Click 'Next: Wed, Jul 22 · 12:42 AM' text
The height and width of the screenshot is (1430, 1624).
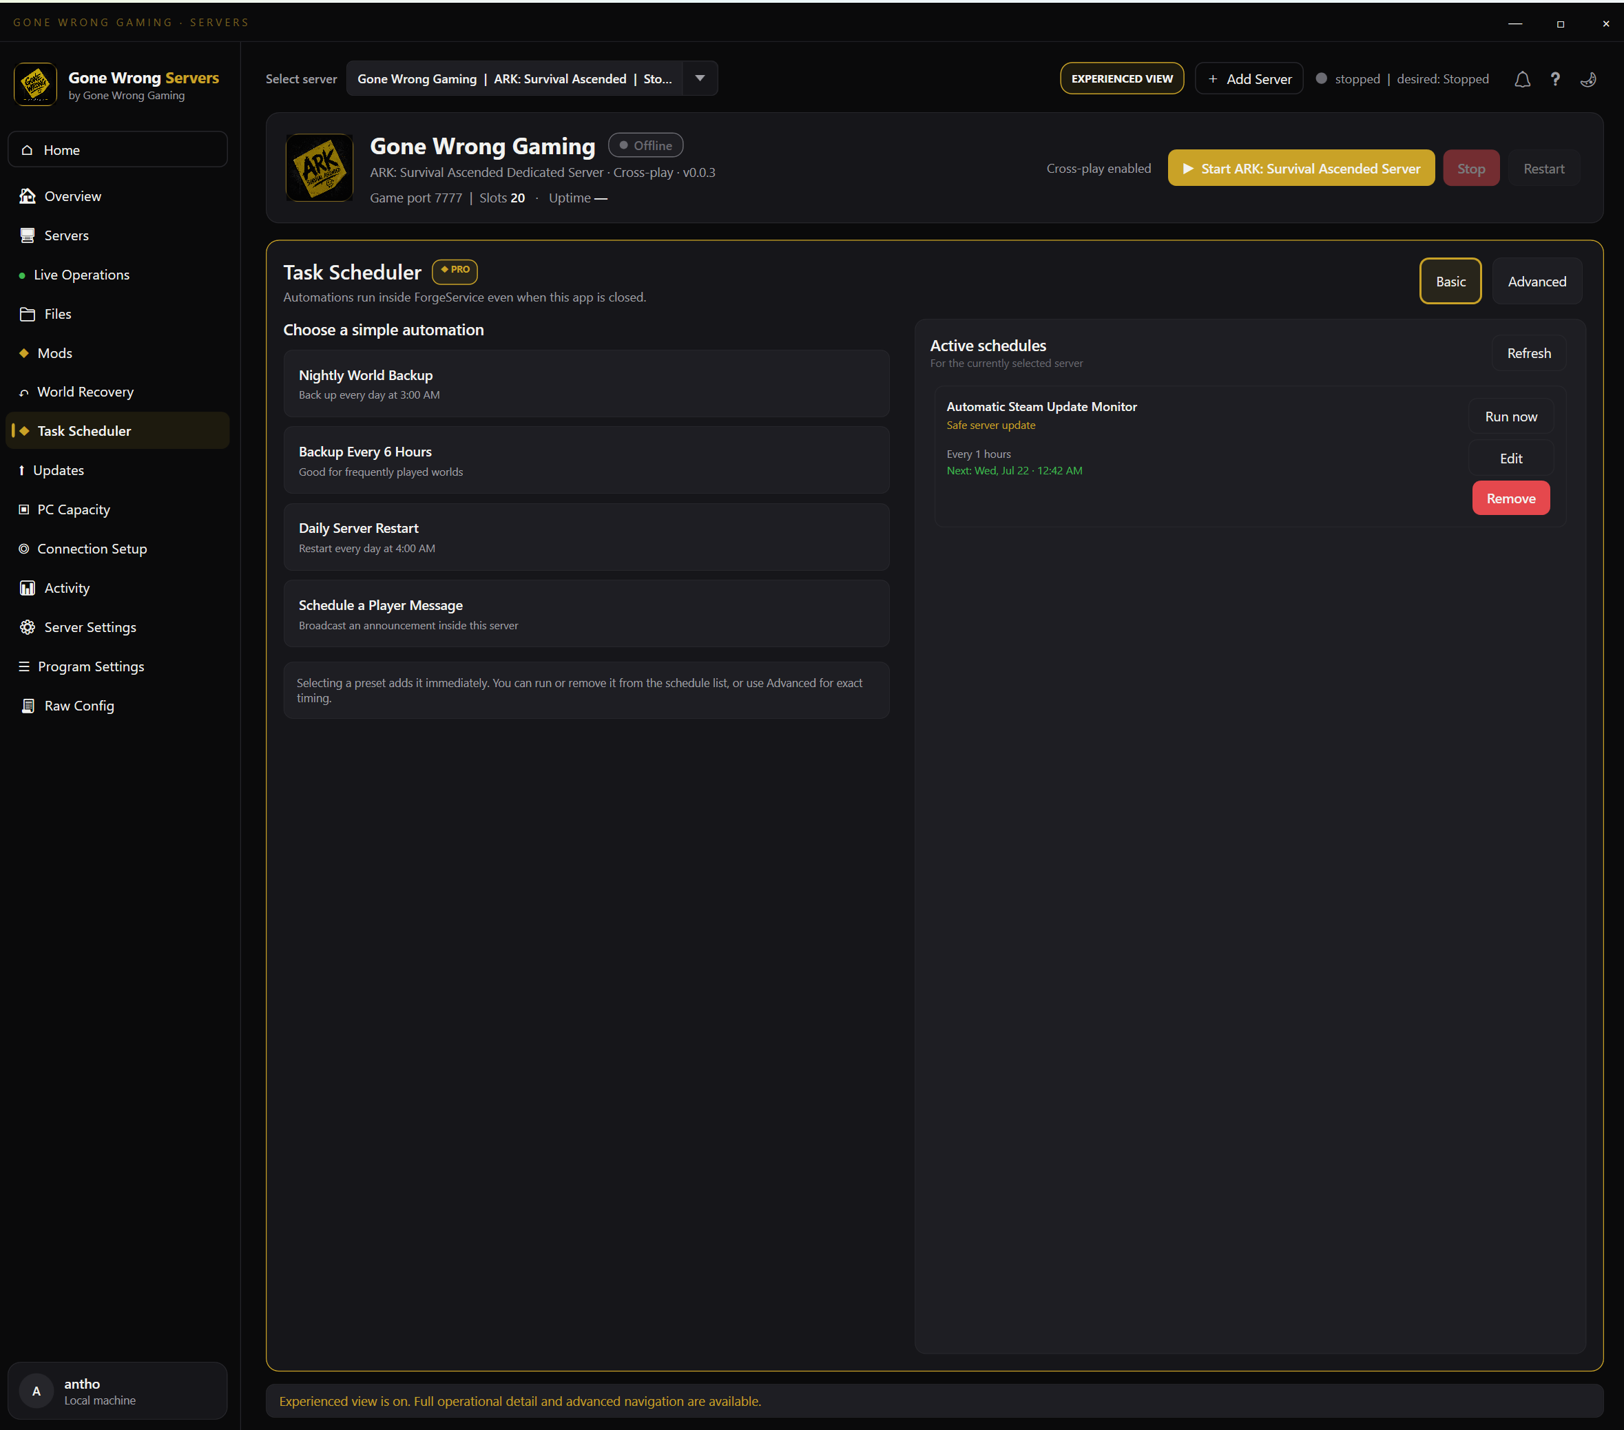[1014, 470]
